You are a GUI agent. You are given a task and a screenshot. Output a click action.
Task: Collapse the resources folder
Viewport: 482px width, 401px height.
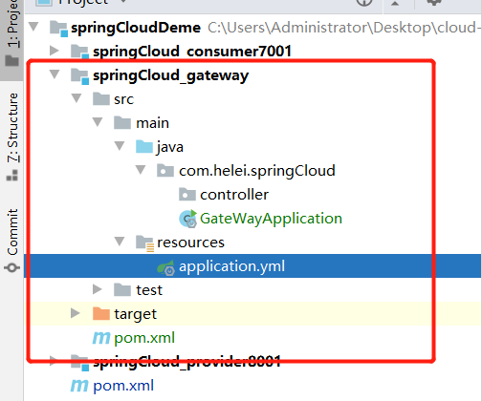pos(120,242)
